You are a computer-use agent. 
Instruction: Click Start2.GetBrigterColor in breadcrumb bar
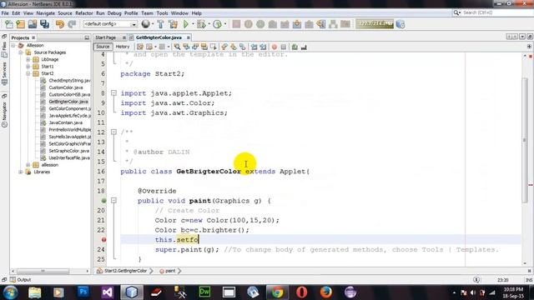(125, 271)
